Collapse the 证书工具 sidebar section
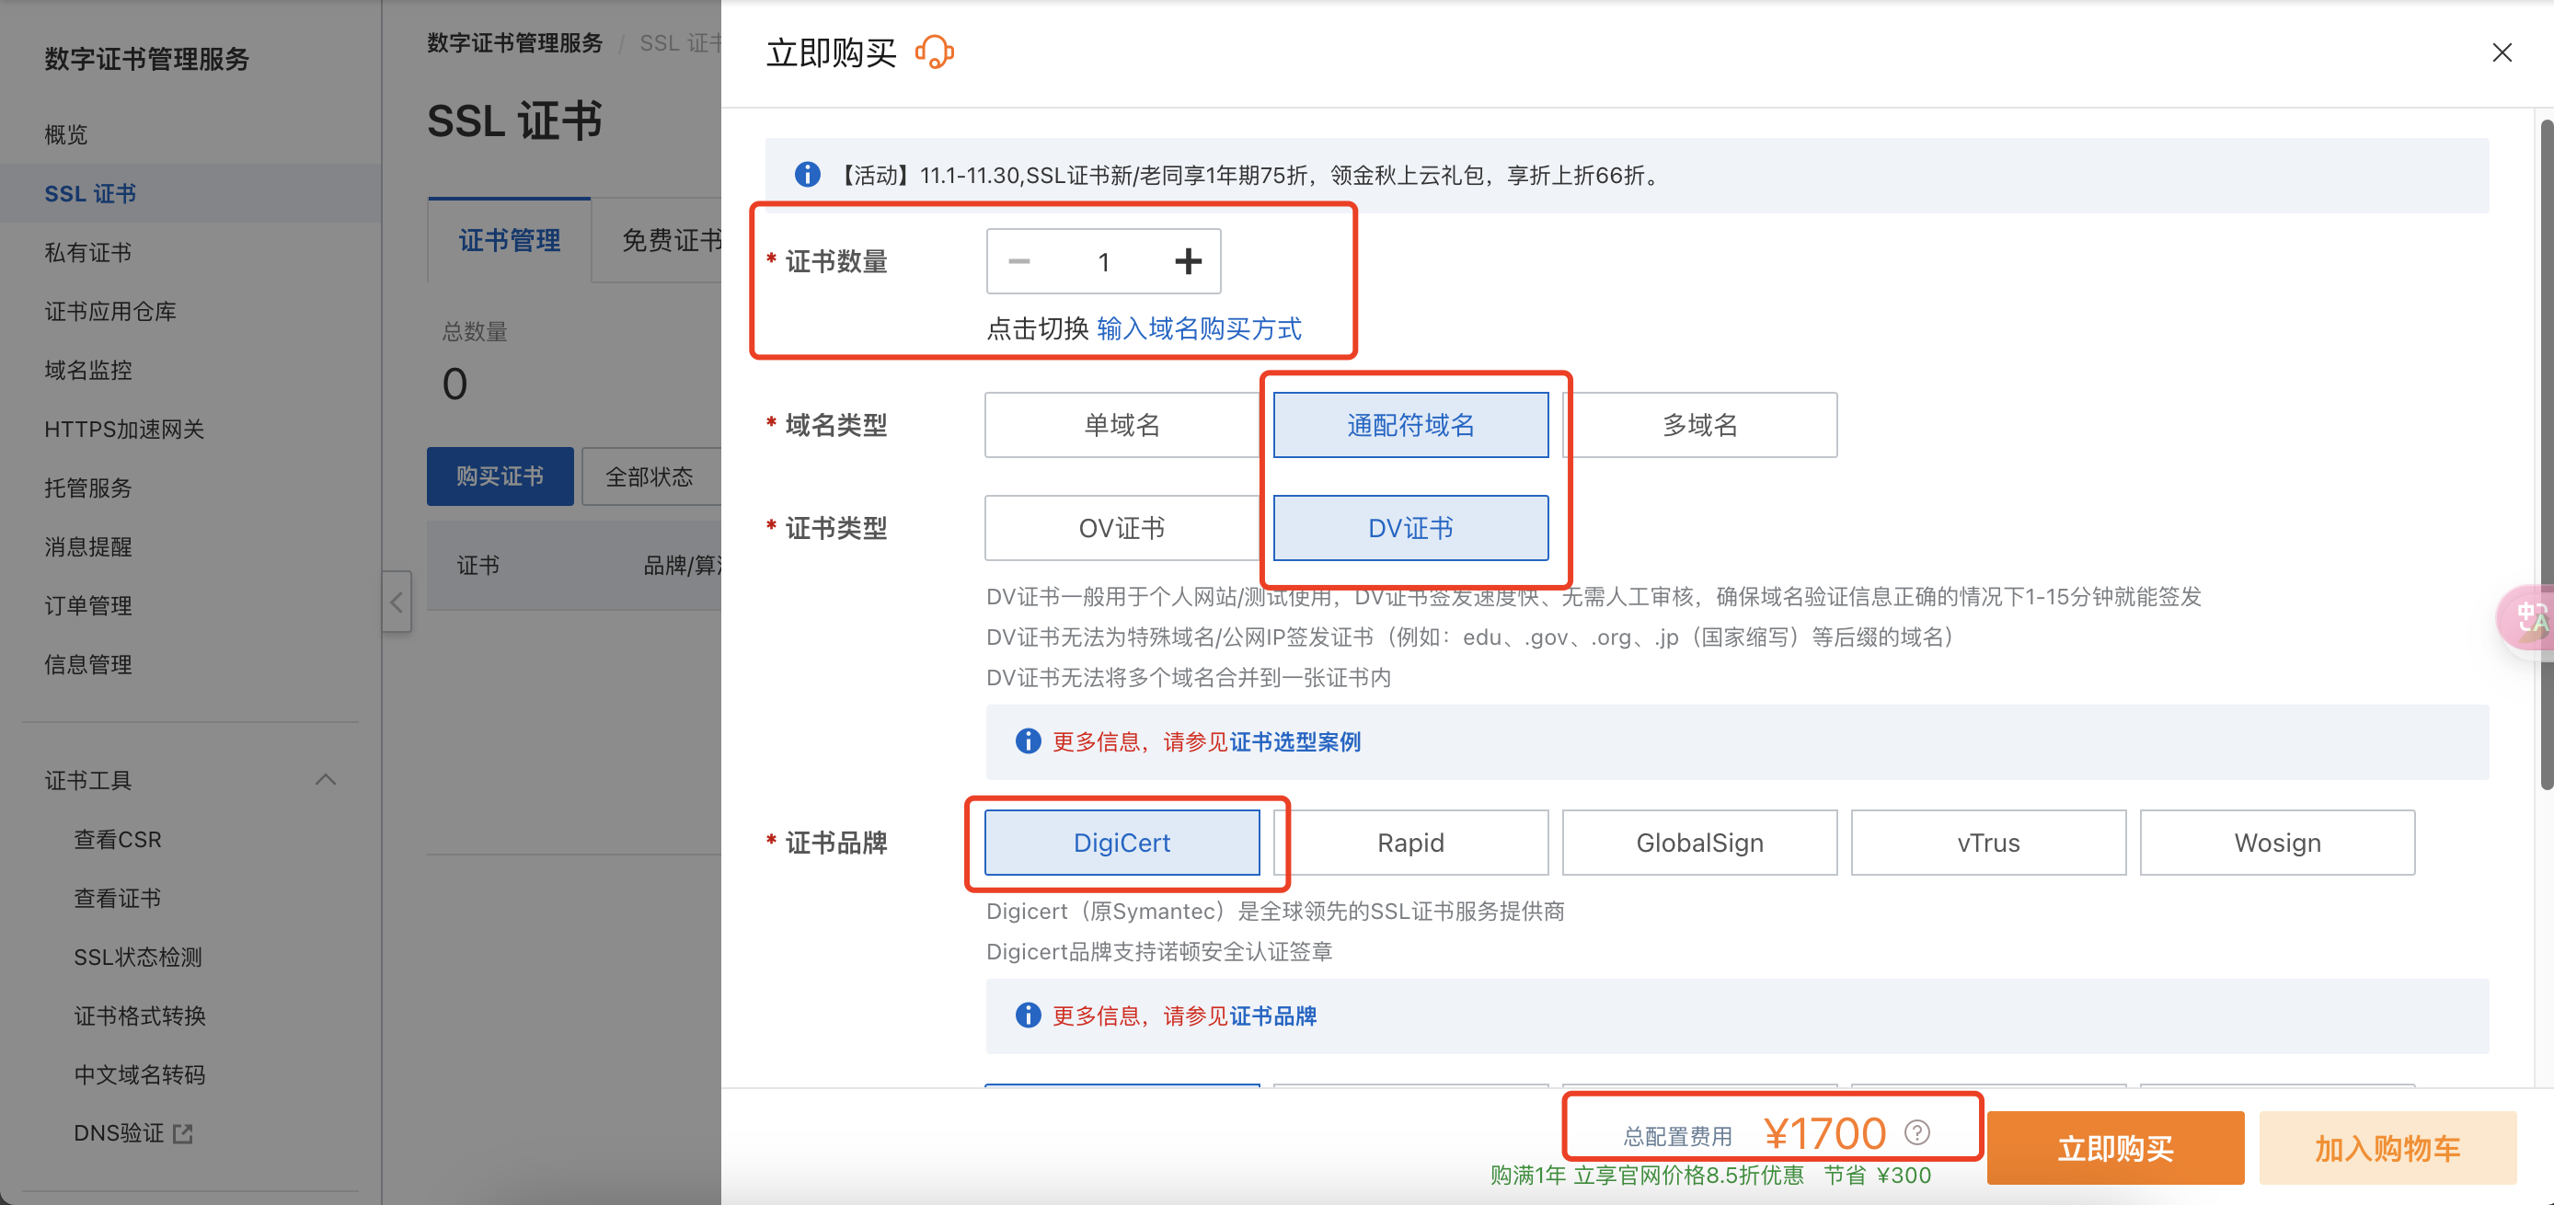The image size is (2554, 1205). (x=325, y=780)
